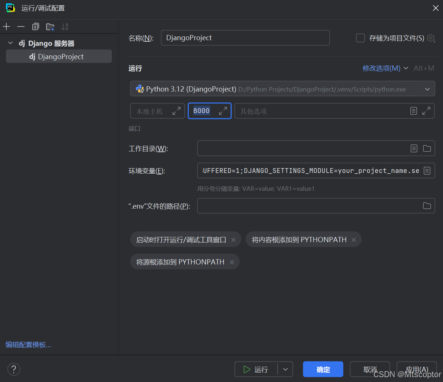Open 修改选项 options menu
Viewport: 443px width, 382px height.
(x=385, y=68)
